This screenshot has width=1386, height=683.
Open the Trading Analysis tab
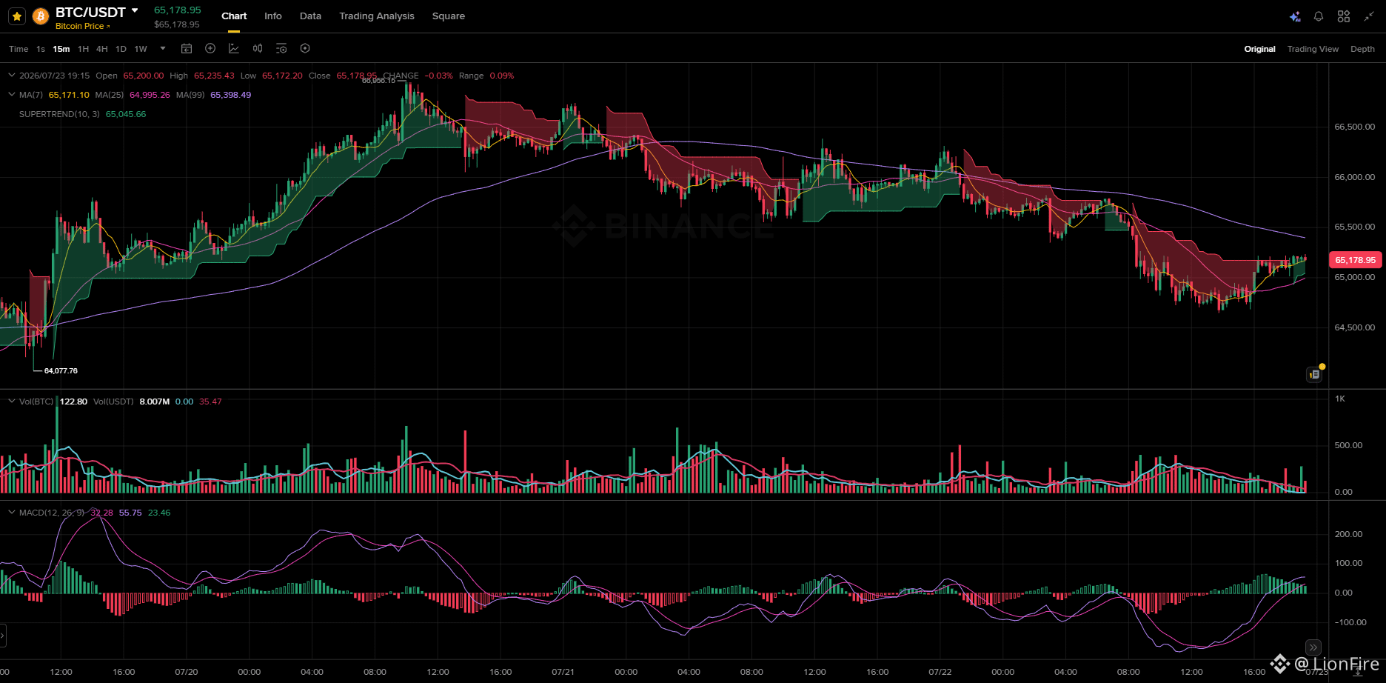377,16
